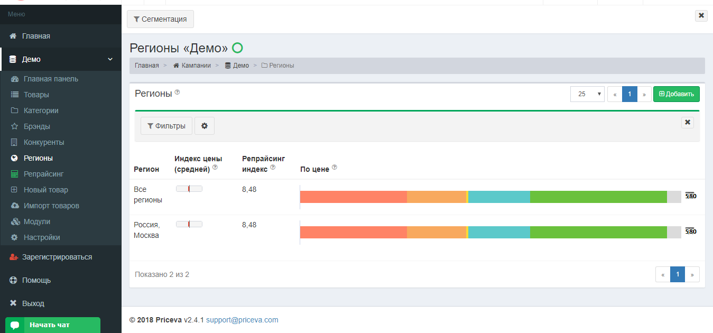Image resolution: width=713 pixels, height=333 pixels.
Task: Open the Сегментация filter button
Action: [160, 19]
